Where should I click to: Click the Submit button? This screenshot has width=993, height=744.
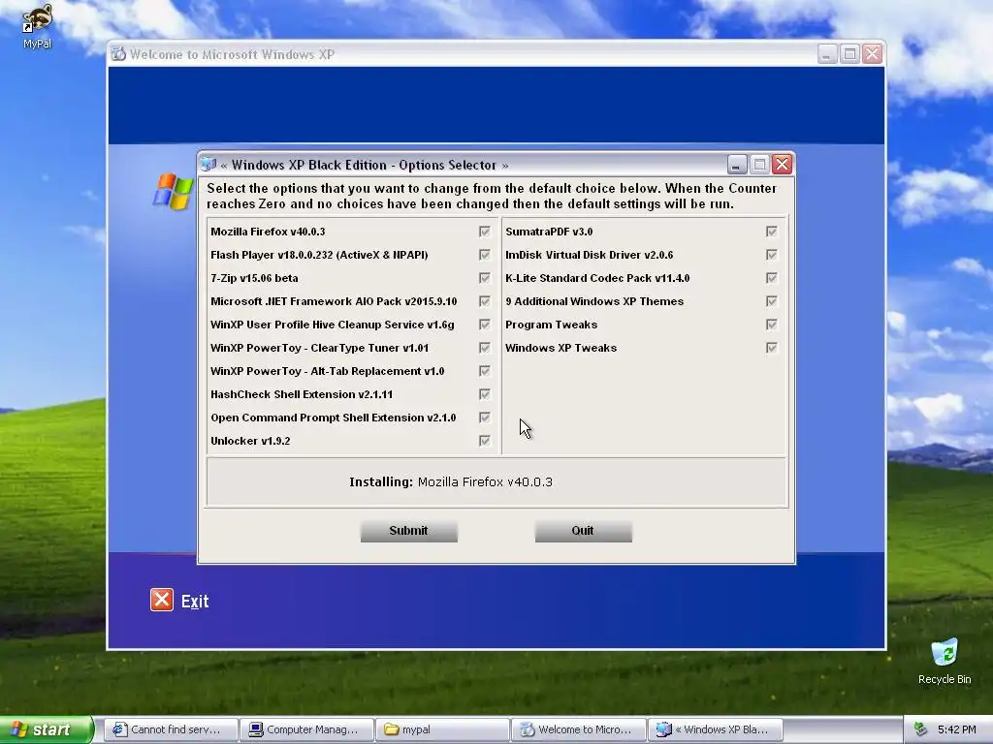[408, 531]
